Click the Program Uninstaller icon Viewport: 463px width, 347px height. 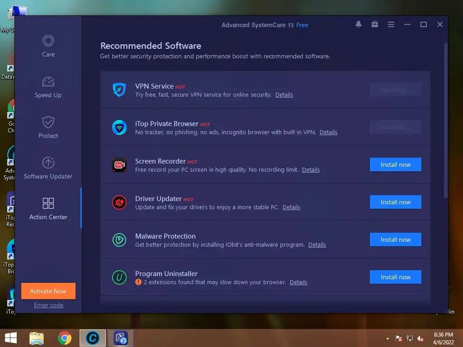tap(119, 277)
